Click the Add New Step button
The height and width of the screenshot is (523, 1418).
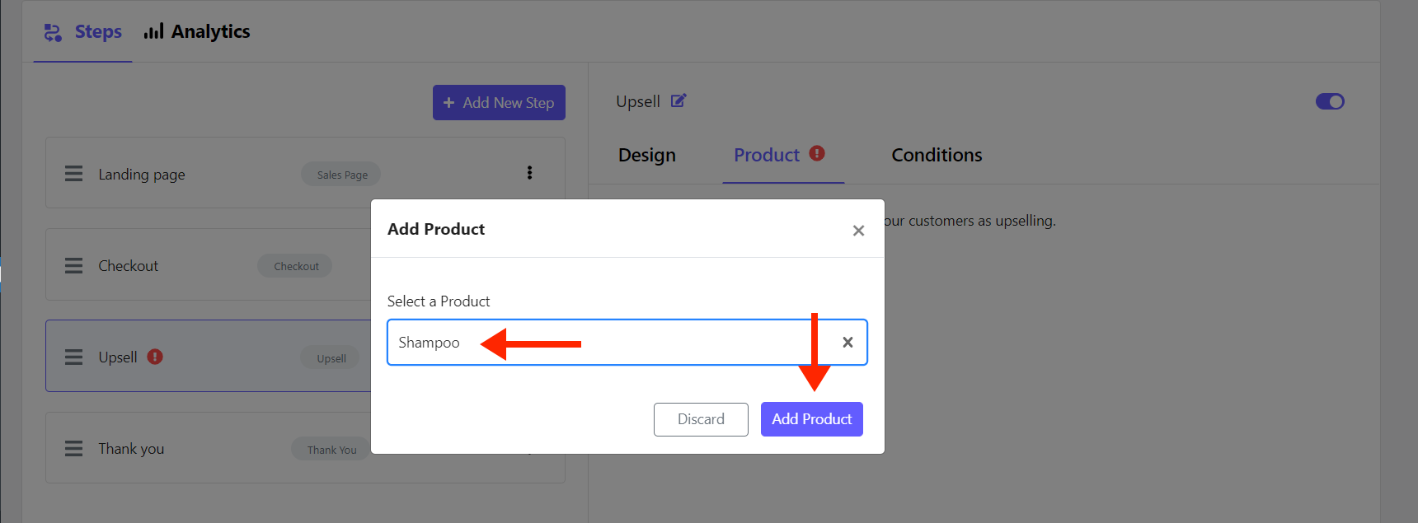click(x=499, y=103)
